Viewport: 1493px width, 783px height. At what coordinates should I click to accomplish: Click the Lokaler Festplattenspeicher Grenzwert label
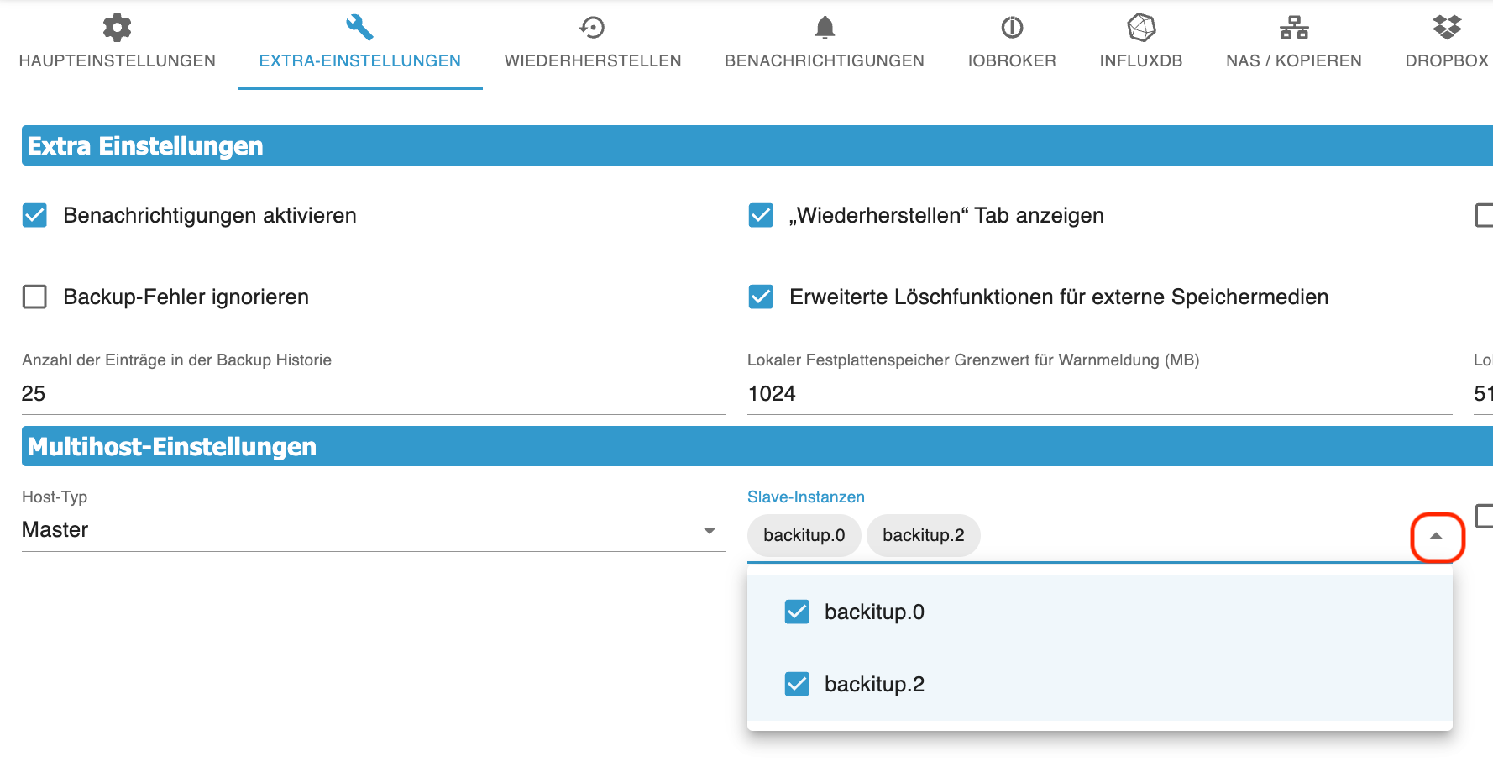click(x=973, y=360)
